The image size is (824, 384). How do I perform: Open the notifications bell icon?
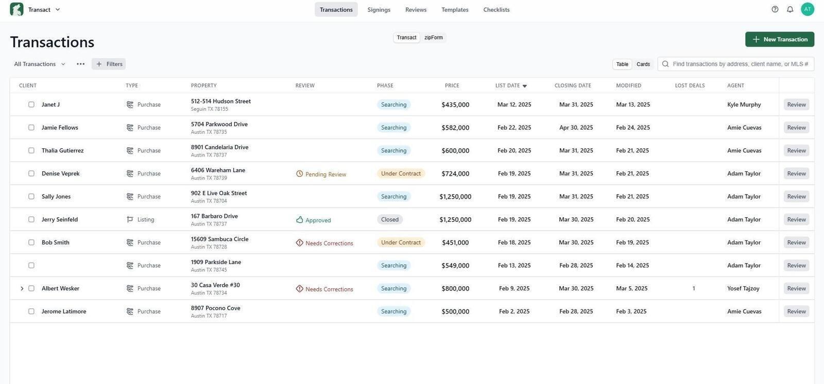click(x=790, y=9)
